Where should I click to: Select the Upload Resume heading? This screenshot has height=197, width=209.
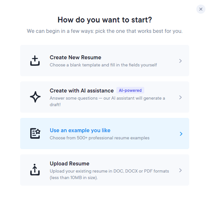tap(70, 163)
